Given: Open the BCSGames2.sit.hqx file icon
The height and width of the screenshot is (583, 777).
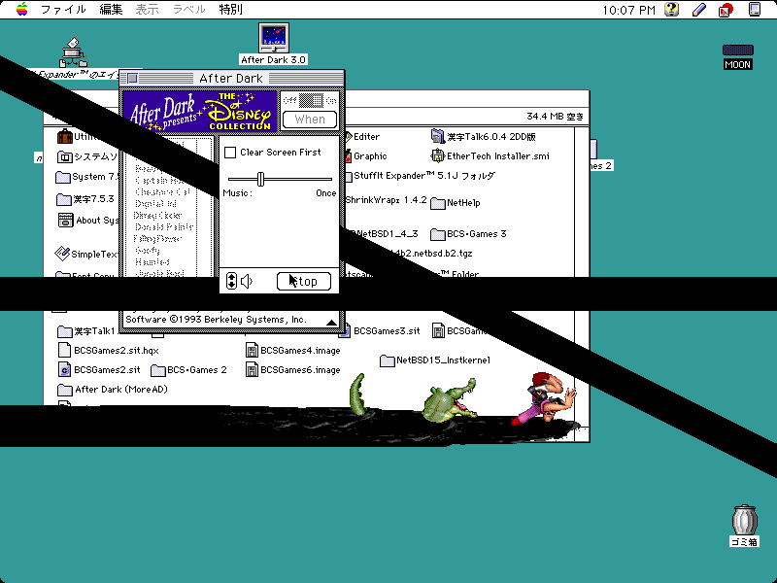Looking at the screenshot, I should point(65,350).
